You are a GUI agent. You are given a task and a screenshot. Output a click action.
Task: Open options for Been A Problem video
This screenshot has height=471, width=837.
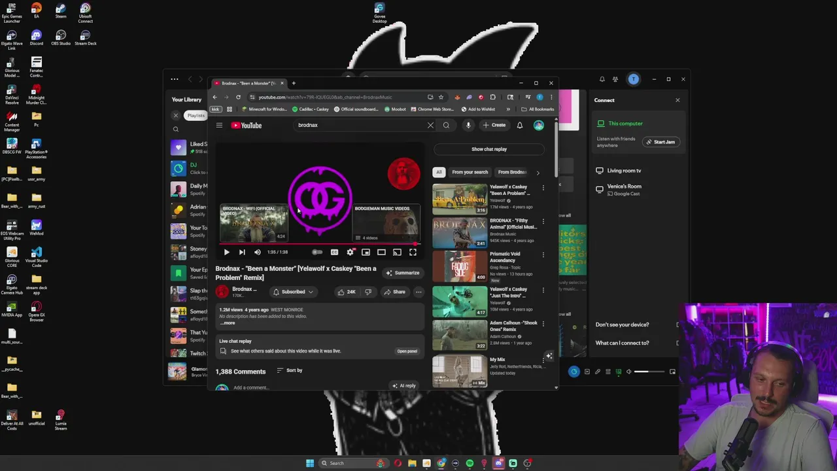coord(543,188)
